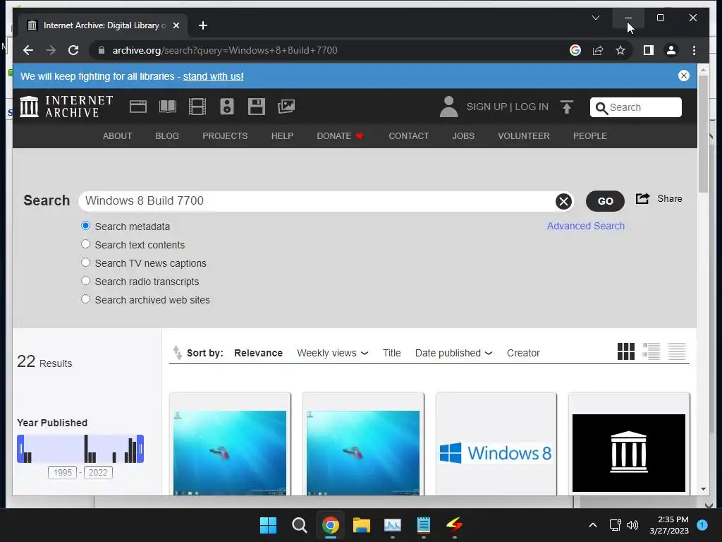Open the Audio speaker icon

tap(226, 107)
